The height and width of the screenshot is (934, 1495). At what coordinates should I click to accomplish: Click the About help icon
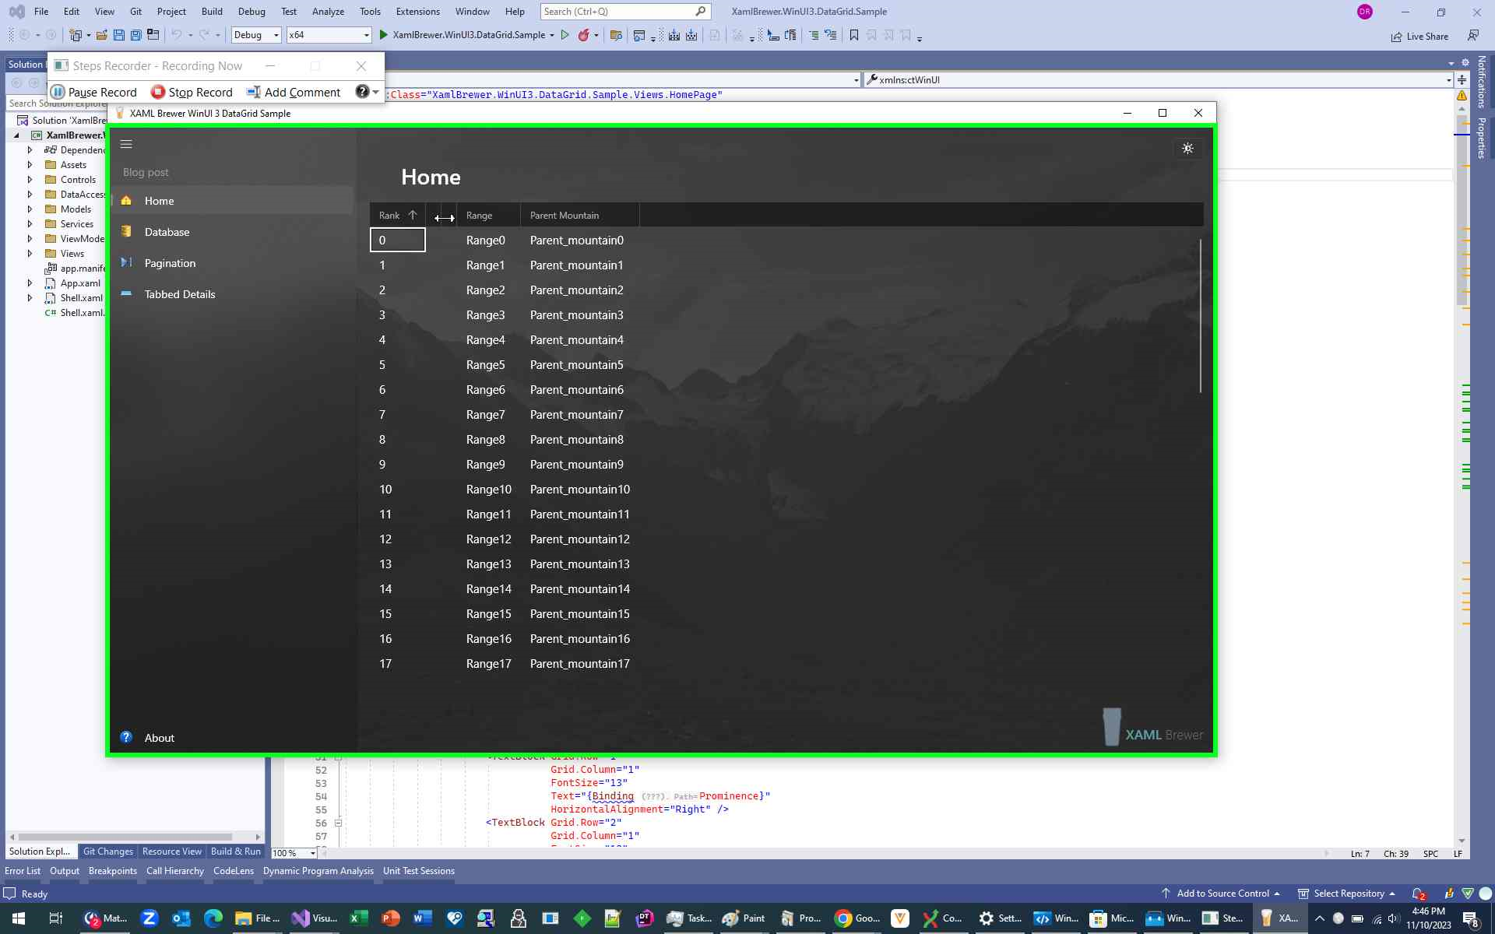126,737
